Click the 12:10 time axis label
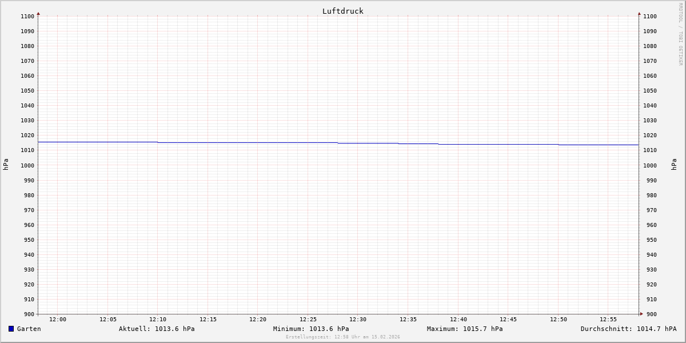The image size is (686, 343). (x=158, y=320)
